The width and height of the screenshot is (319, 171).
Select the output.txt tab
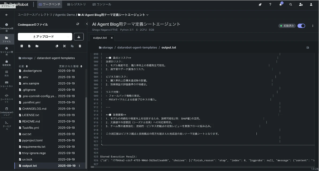(x=100, y=38)
